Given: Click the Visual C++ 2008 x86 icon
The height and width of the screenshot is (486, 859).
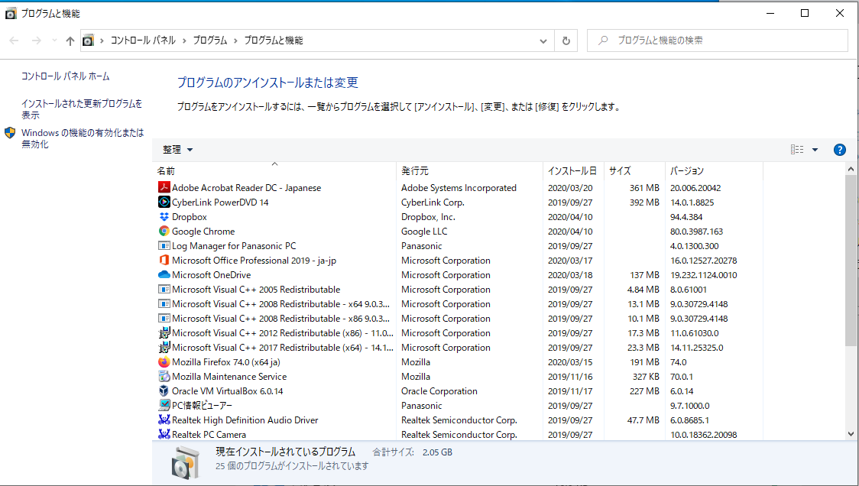Looking at the screenshot, I should [164, 319].
